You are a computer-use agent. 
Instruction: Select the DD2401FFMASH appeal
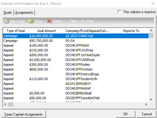point(76,45)
